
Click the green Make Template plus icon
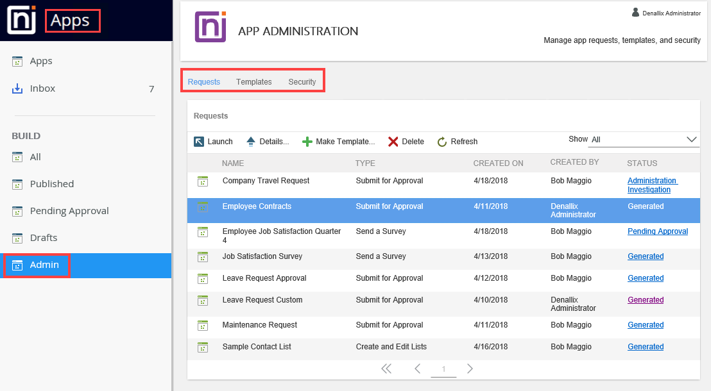coord(307,142)
